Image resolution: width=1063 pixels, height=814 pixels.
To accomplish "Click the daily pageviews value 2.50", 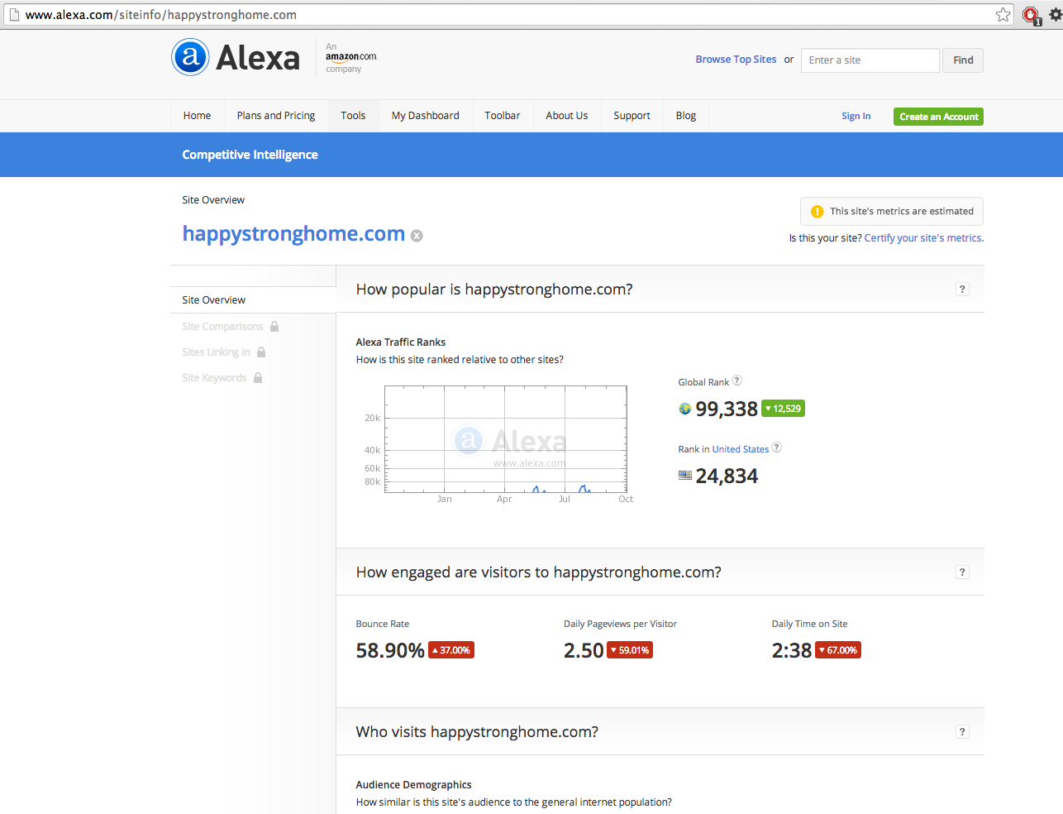I will pos(584,650).
